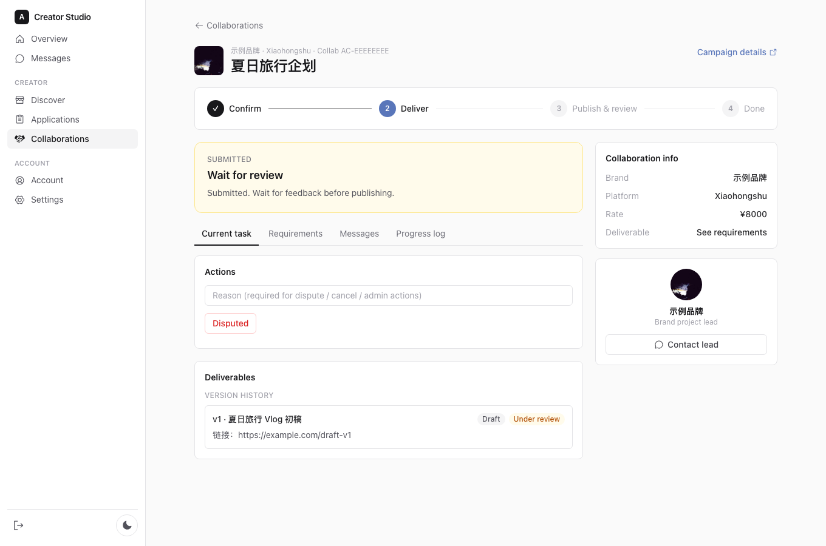This screenshot has width=826, height=546.
Task: Click the See requirements deliverable value
Action: [x=731, y=232]
